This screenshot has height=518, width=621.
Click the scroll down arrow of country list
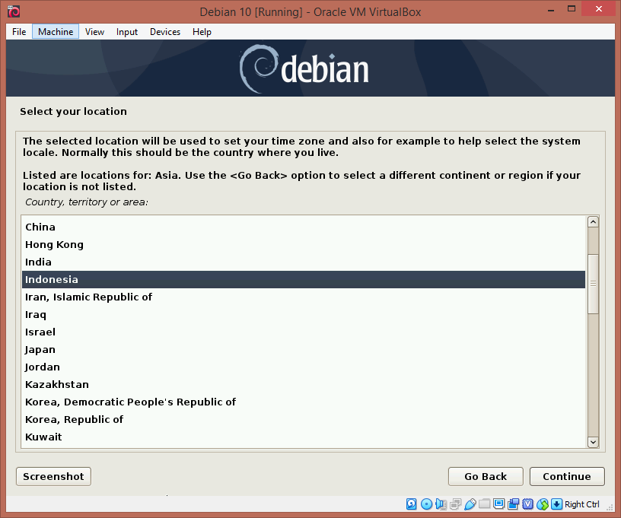pyautogui.click(x=593, y=442)
